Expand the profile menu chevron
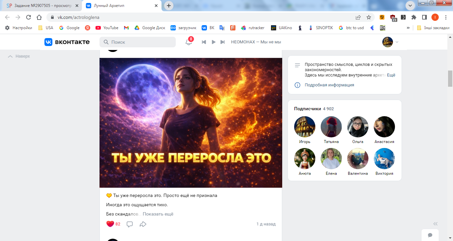Viewport: 453px width, 241px height. (x=397, y=42)
